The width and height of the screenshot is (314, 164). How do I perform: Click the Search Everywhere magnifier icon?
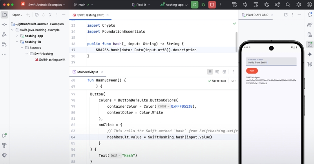[x=288, y=5]
